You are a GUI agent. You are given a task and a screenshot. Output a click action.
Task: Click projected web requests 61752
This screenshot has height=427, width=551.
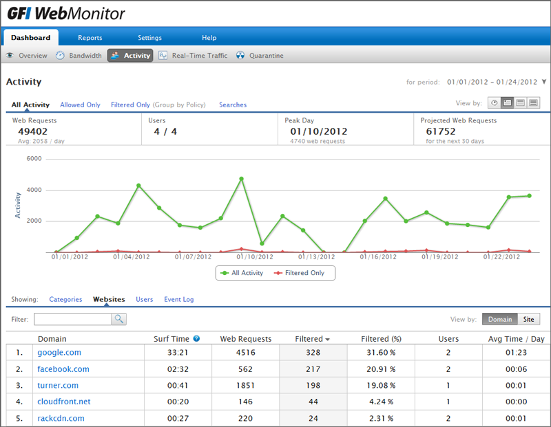pyautogui.click(x=441, y=131)
